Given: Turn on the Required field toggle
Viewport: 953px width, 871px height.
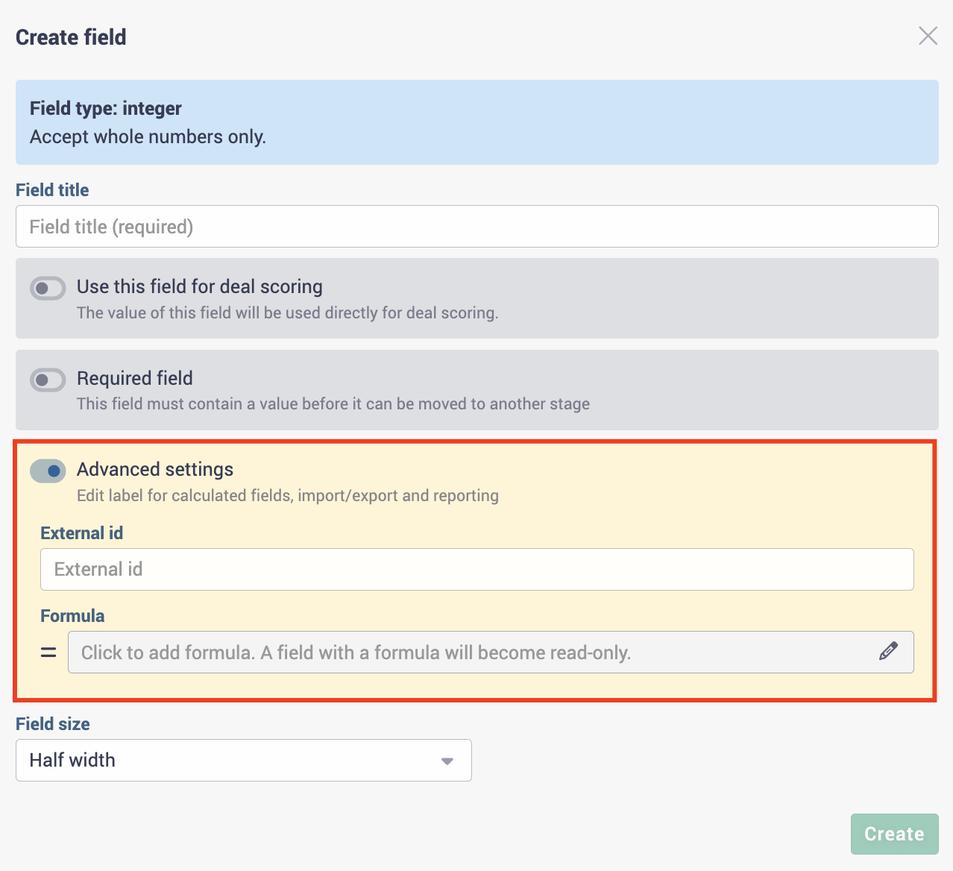Looking at the screenshot, I should click(48, 380).
